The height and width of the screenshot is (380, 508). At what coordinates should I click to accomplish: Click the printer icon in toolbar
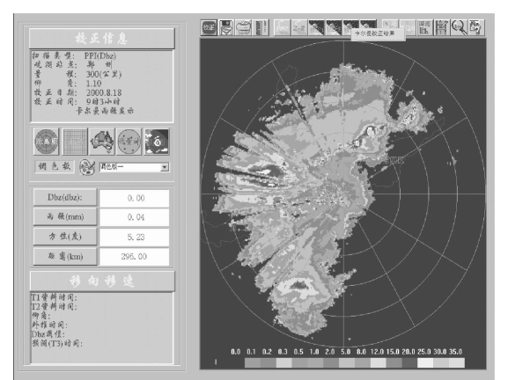(x=243, y=27)
